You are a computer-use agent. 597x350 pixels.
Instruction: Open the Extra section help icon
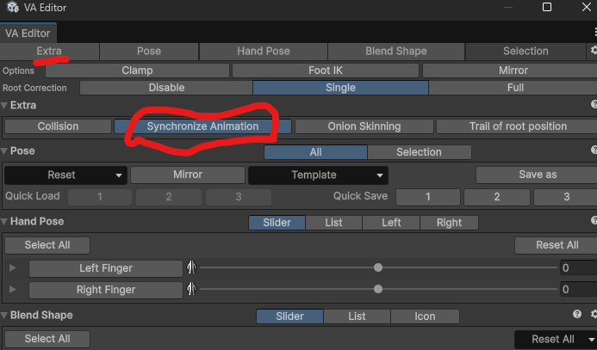[x=594, y=105]
